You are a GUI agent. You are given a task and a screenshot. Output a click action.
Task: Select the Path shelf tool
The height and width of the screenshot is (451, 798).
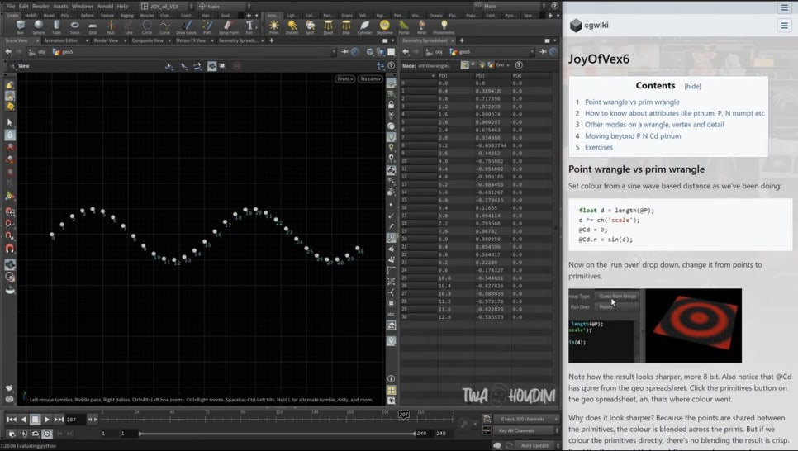pyautogui.click(x=207, y=27)
